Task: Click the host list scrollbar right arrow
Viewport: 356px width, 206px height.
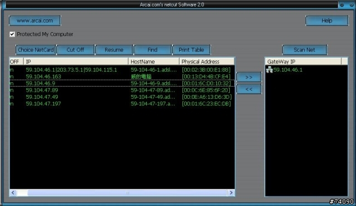Action: (231, 193)
